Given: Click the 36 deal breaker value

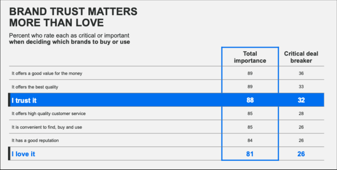Looking at the screenshot, I should pyautogui.click(x=301, y=74).
